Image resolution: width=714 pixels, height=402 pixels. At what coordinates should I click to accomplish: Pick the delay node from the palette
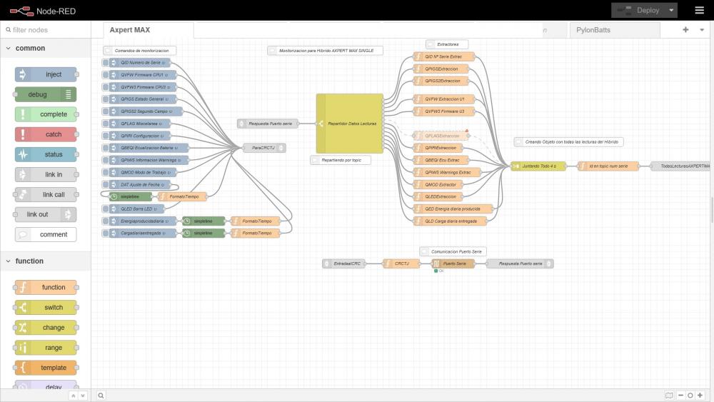[x=46, y=385]
